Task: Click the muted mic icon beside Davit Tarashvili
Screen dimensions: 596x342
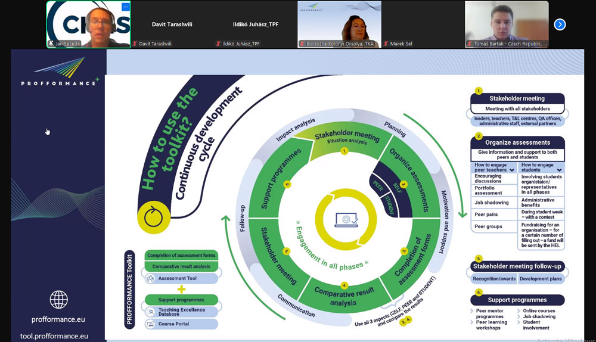Action: (x=135, y=43)
